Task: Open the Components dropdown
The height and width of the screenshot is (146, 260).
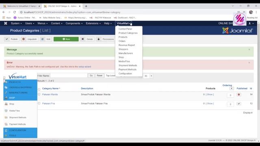Action: coord(74,24)
